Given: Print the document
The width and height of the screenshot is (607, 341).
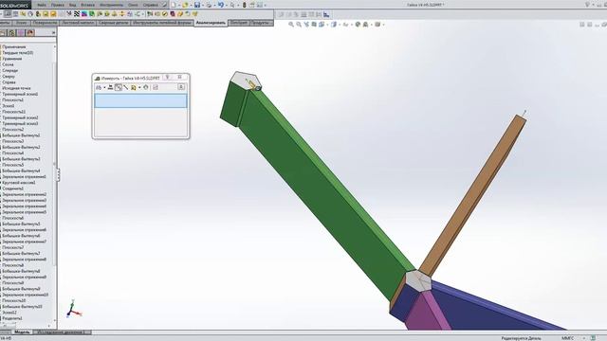Looking at the screenshot, I should coord(209,5).
